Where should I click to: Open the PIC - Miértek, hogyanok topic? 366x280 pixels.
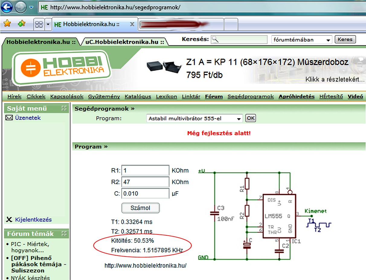30,247
